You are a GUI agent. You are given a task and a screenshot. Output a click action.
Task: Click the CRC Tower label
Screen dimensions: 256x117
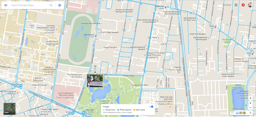point(152,38)
